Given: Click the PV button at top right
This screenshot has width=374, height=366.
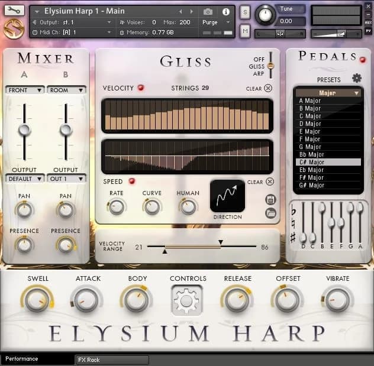Looking at the screenshot, I should [368, 31].
